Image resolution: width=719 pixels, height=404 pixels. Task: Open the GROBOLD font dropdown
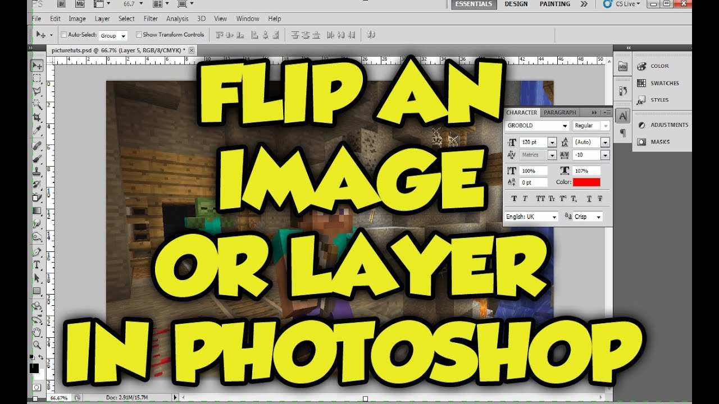(566, 126)
